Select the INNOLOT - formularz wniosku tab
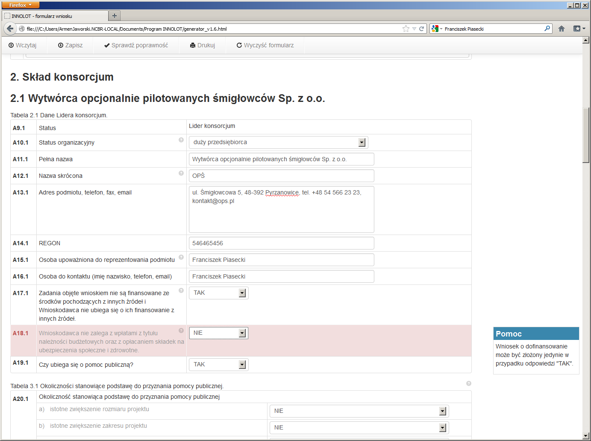 coord(55,16)
